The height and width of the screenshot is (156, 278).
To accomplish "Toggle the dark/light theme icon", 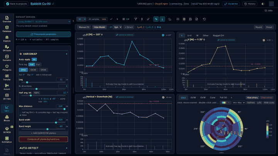I will 263,4.
